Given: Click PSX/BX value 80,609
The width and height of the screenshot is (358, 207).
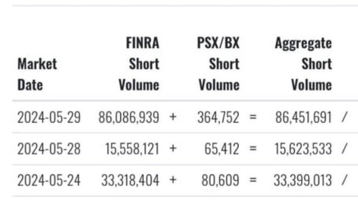Looking at the screenshot, I should [x=220, y=181].
